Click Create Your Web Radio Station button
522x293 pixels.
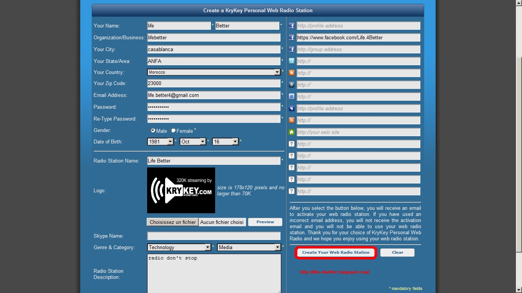point(336,252)
